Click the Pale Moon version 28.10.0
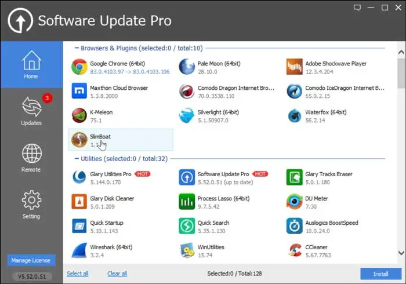Viewport: 406px width, 284px height. [207, 72]
